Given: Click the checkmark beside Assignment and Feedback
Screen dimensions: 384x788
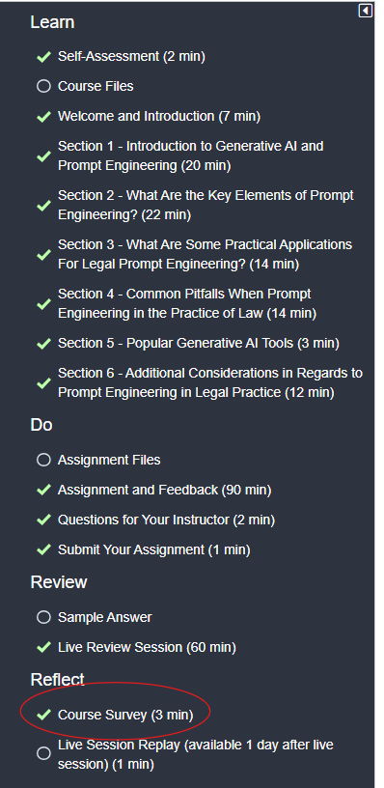Looking at the screenshot, I should pyautogui.click(x=44, y=490).
